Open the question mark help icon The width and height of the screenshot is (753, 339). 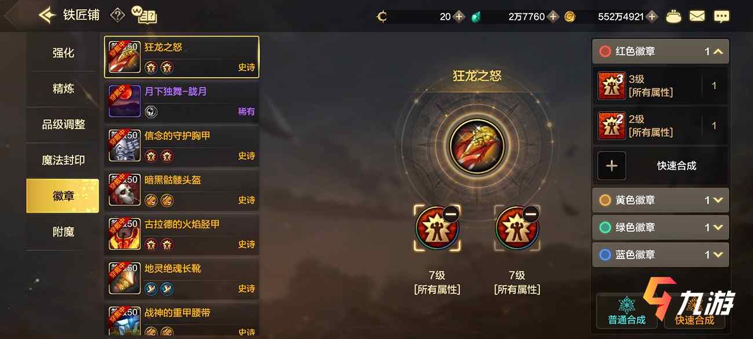pyautogui.click(x=118, y=16)
